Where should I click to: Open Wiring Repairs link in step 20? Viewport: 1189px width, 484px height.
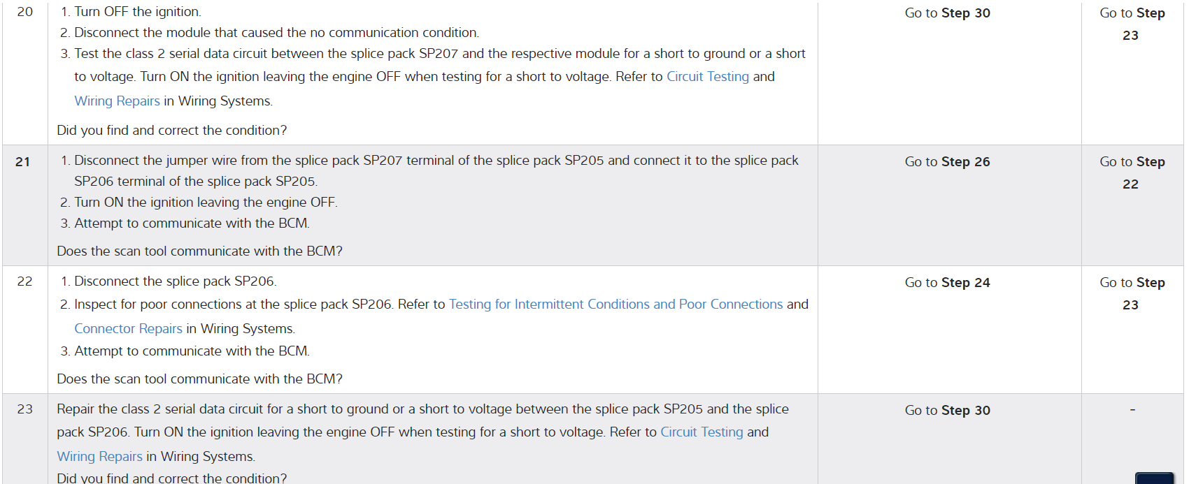point(117,101)
